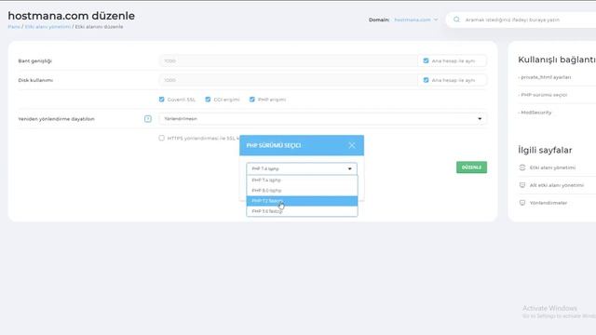Viewport: 596px width, 335px height.
Task: Open the private_html ayarları link
Action: pos(546,77)
